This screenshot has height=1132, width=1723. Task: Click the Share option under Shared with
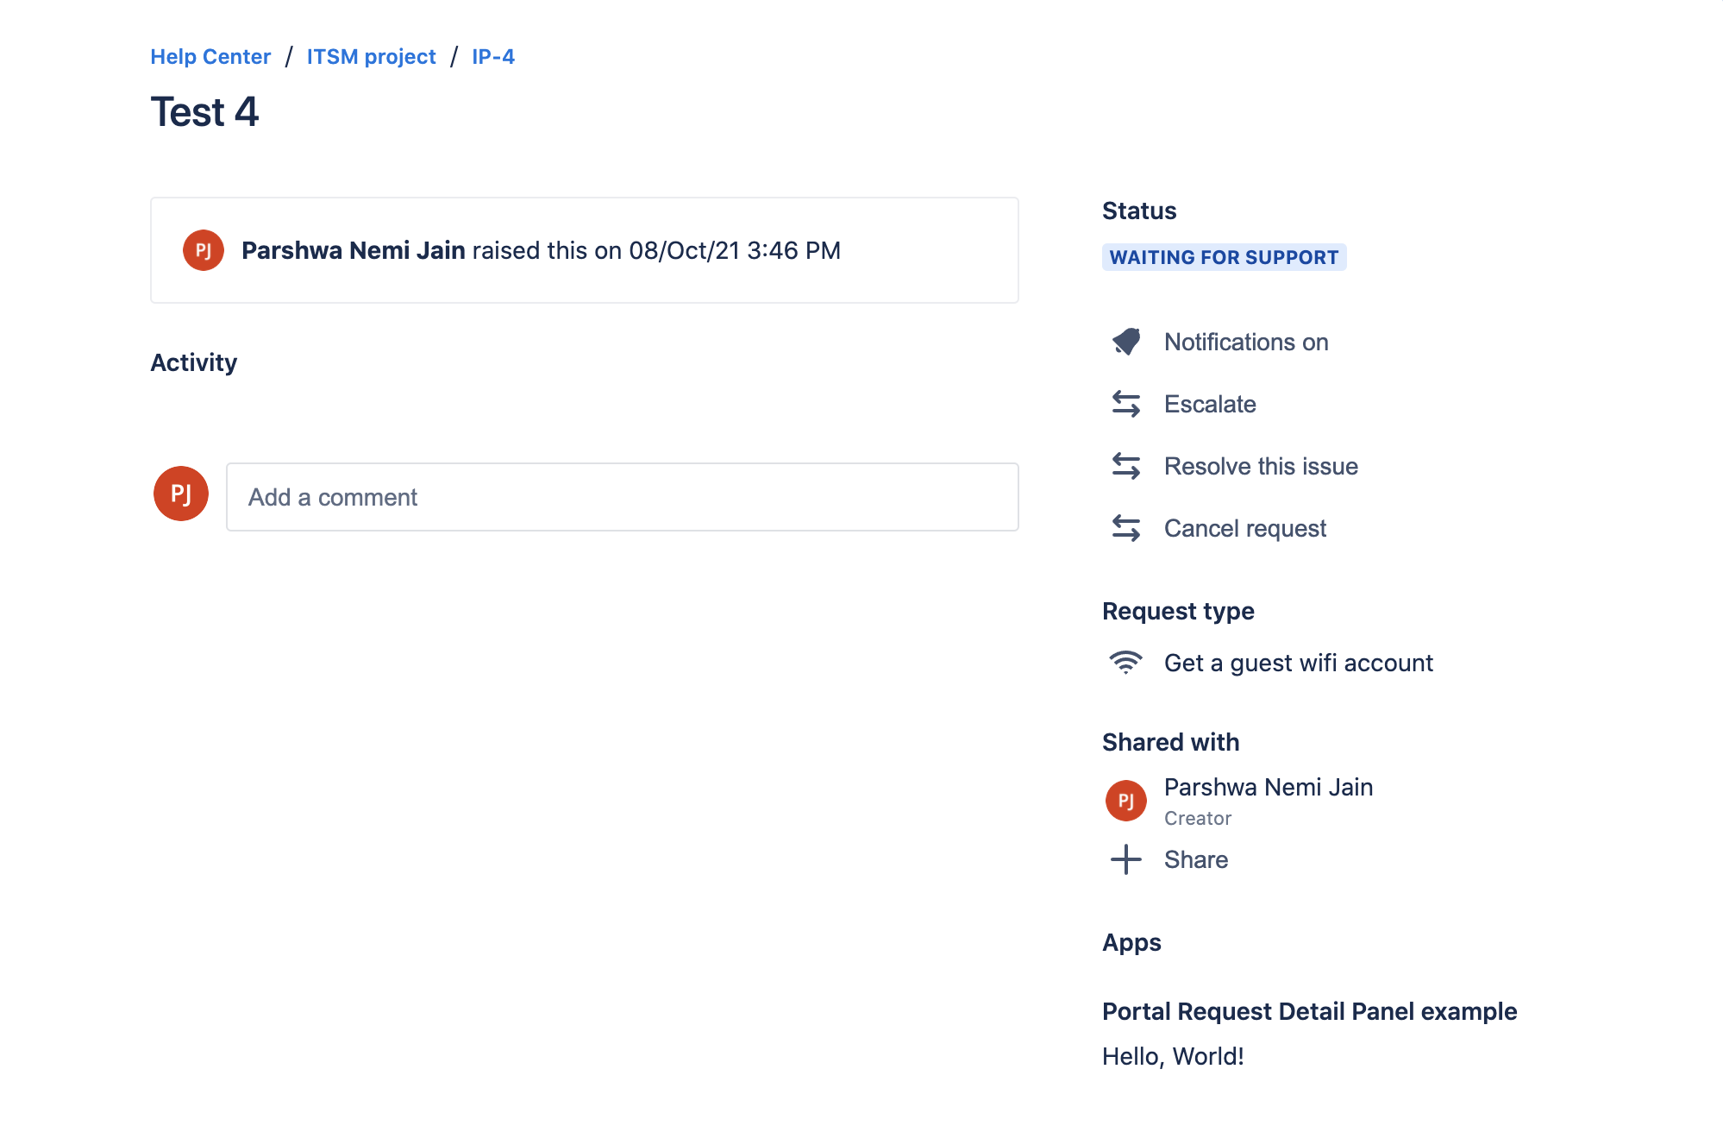(1195, 859)
